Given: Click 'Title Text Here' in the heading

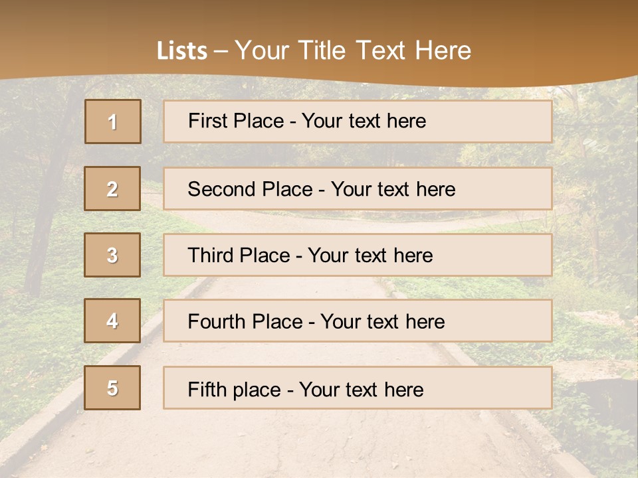Looking at the screenshot, I should point(385,50).
